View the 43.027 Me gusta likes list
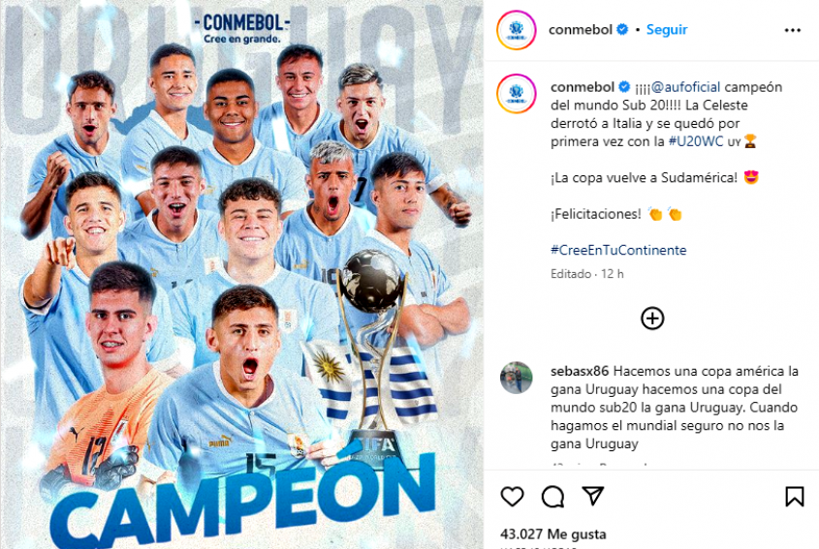 click(x=553, y=534)
